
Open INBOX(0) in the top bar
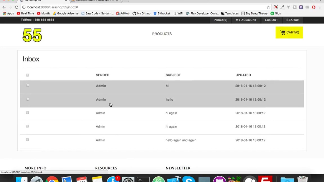point(220,20)
